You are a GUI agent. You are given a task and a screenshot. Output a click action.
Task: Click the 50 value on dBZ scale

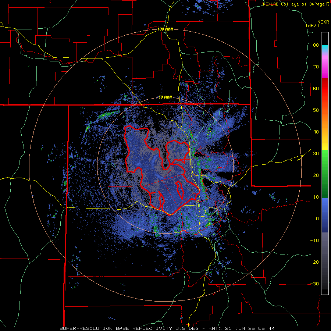click(316, 110)
